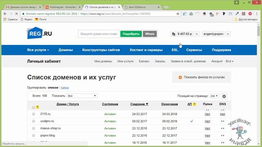Click Показать фильтр по услугам
The image size is (262, 147).
[201, 77]
